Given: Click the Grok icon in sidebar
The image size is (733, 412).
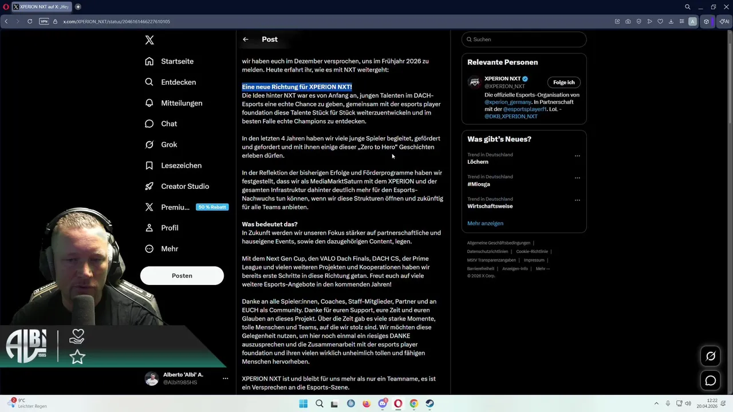Looking at the screenshot, I should tap(149, 145).
